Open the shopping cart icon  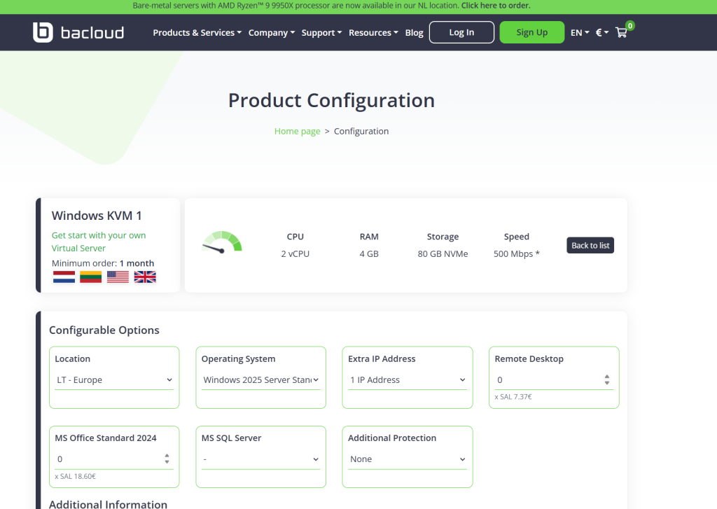coord(621,32)
